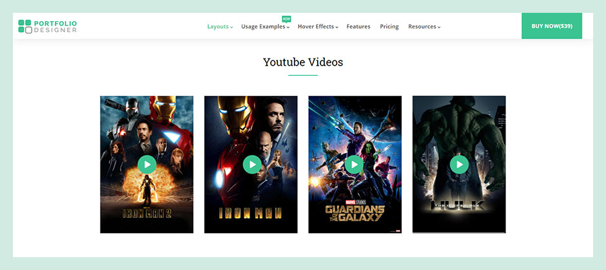Viewport: 606px width, 270px height.
Task: Click the Portfolio Designer logo
Action: pos(47,26)
